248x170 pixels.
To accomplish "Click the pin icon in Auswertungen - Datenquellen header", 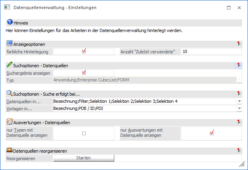I will click(238, 123).
